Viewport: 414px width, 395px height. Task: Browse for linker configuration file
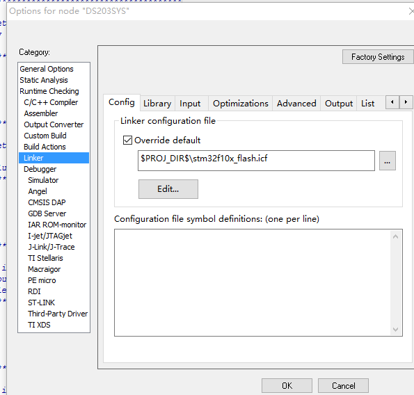click(x=388, y=161)
